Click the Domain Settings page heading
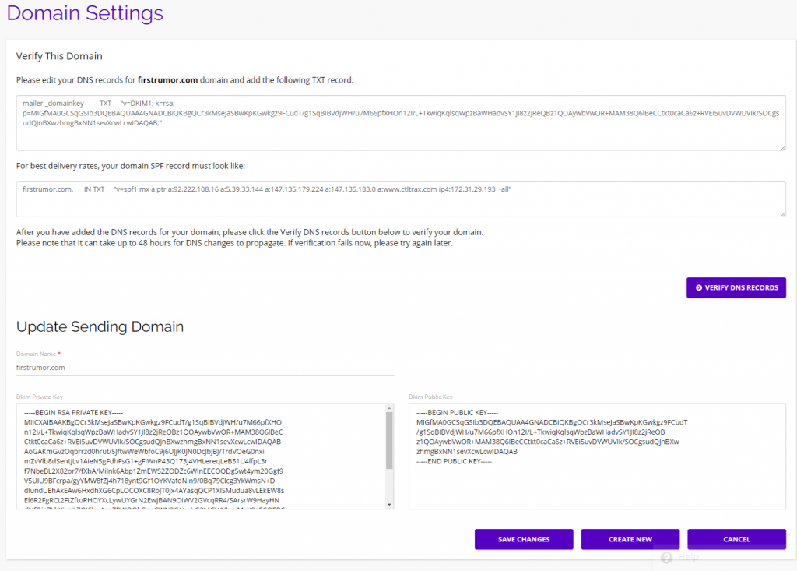This screenshot has width=797, height=571. coord(84,13)
